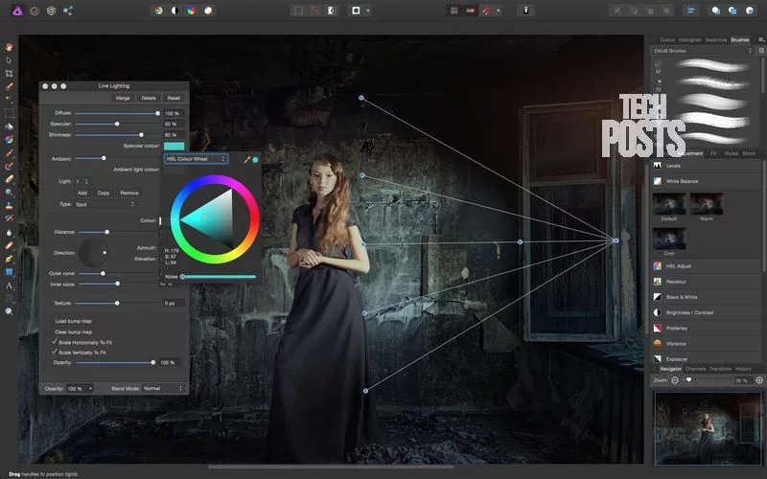Open the Blend Mode Normal dropdown
Viewport: 767px width, 479px height.
click(x=163, y=388)
